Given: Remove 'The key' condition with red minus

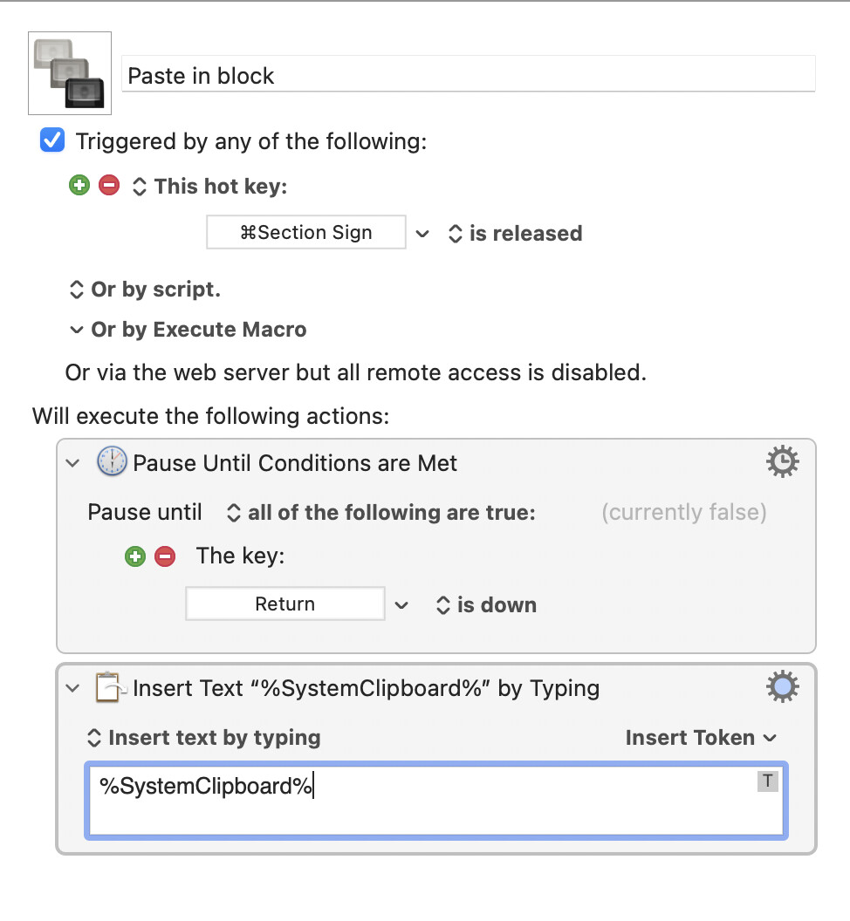Looking at the screenshot, I should 165,556.
